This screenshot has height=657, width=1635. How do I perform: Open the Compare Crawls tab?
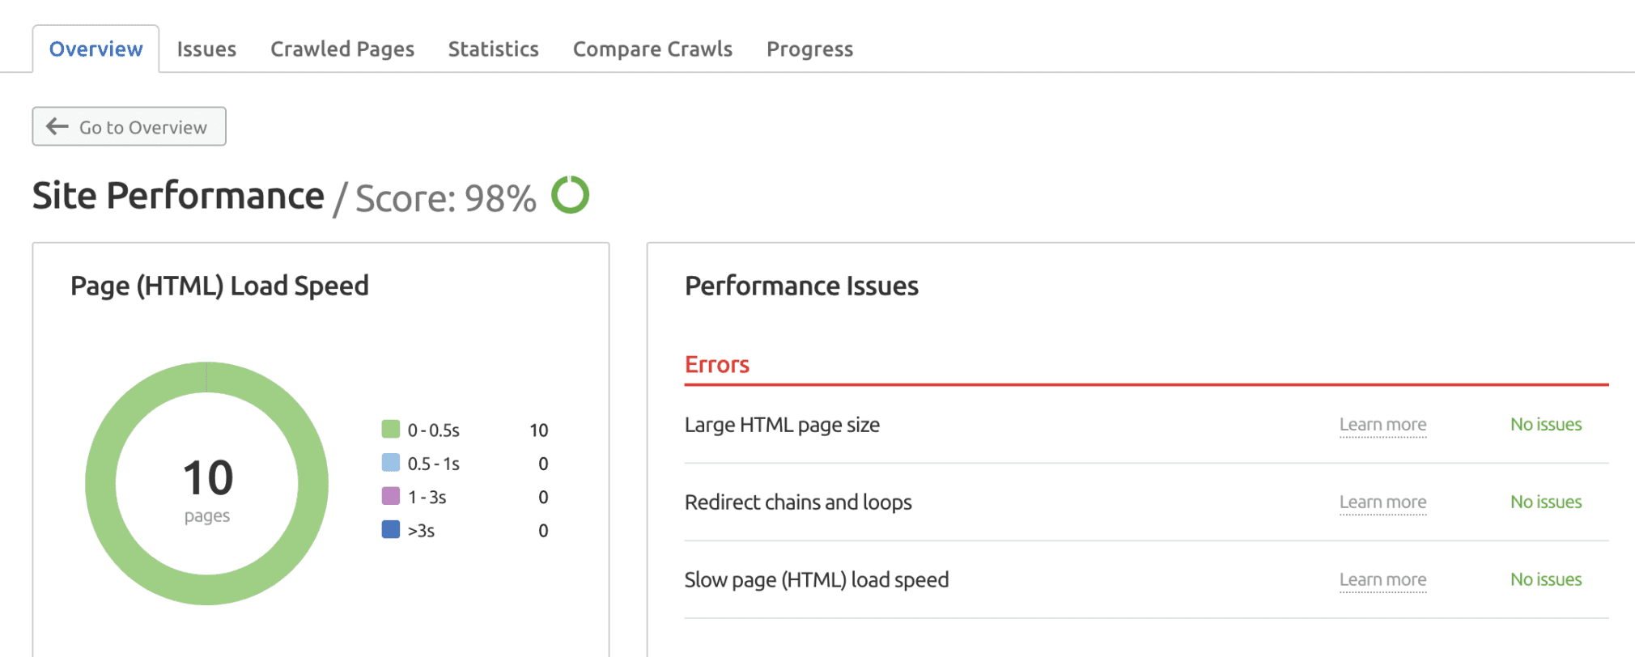[652, 49]
